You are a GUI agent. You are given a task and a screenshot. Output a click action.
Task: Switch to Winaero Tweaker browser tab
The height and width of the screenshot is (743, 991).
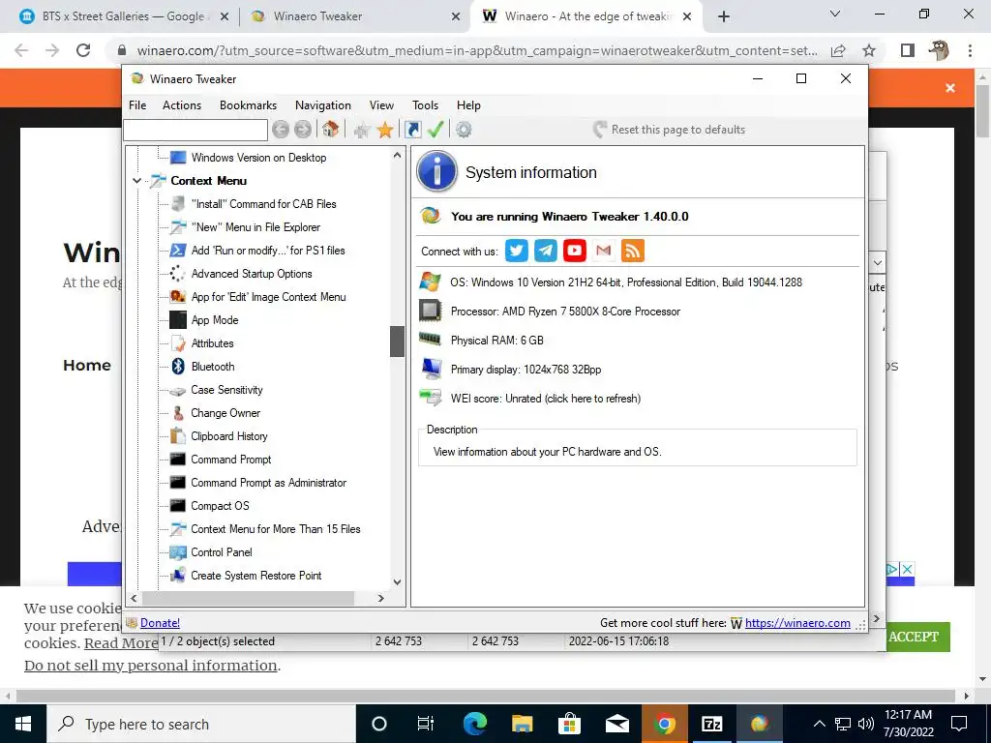354,16
